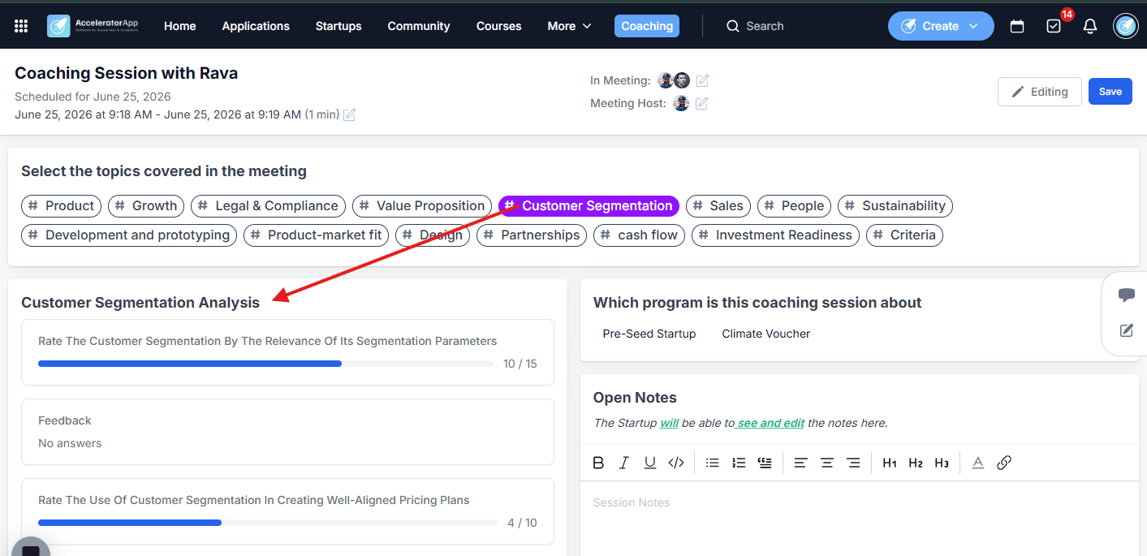Click the search magnifier icon
Image resolution: width=1147 pixels, height=556 pixels.
[733, 26]
